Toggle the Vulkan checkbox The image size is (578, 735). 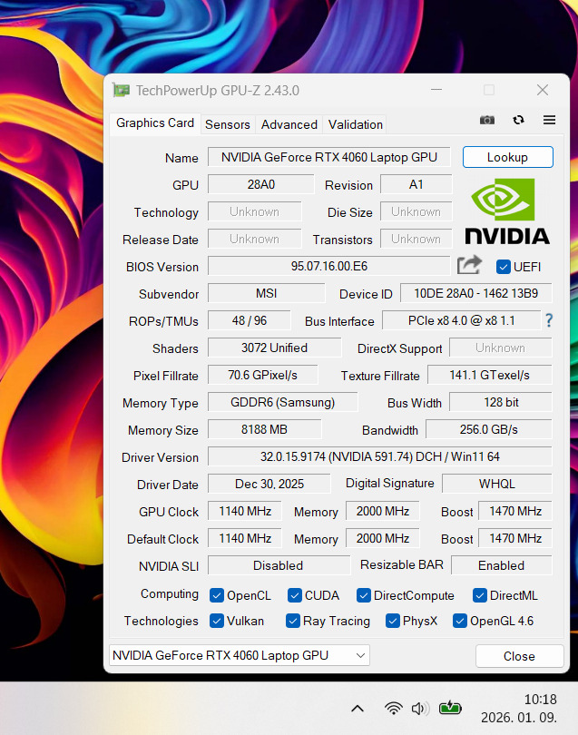click(x=217, y=621)
